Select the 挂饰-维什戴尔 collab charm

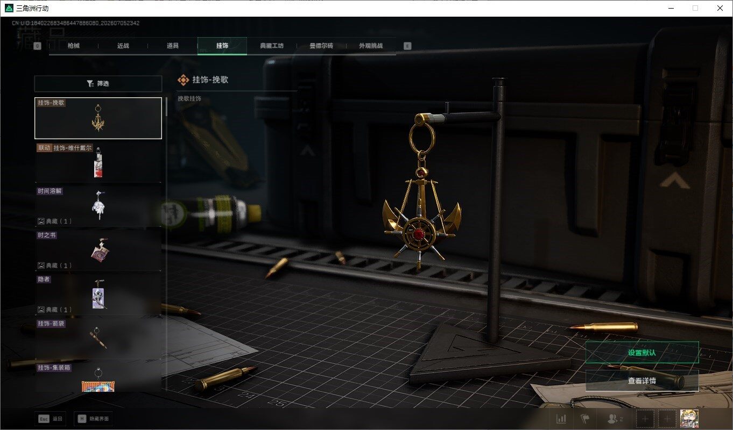click(x=98, y=162)
